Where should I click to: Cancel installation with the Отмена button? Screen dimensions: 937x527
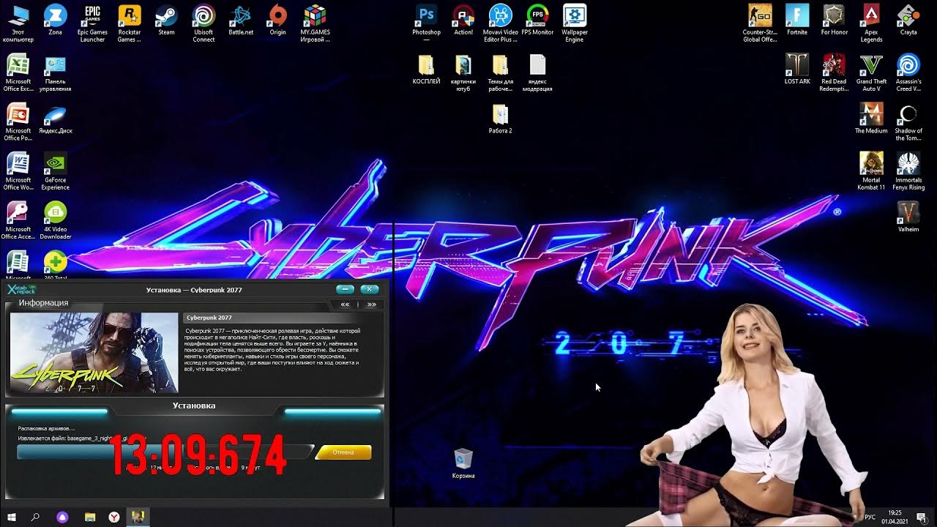click(343, 452)
